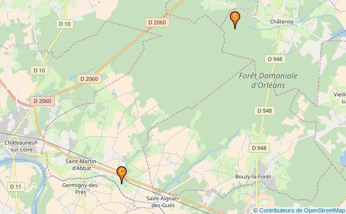Click the middle D 948 road shield
The image size is (346, 214).
(x=265, y=111)
